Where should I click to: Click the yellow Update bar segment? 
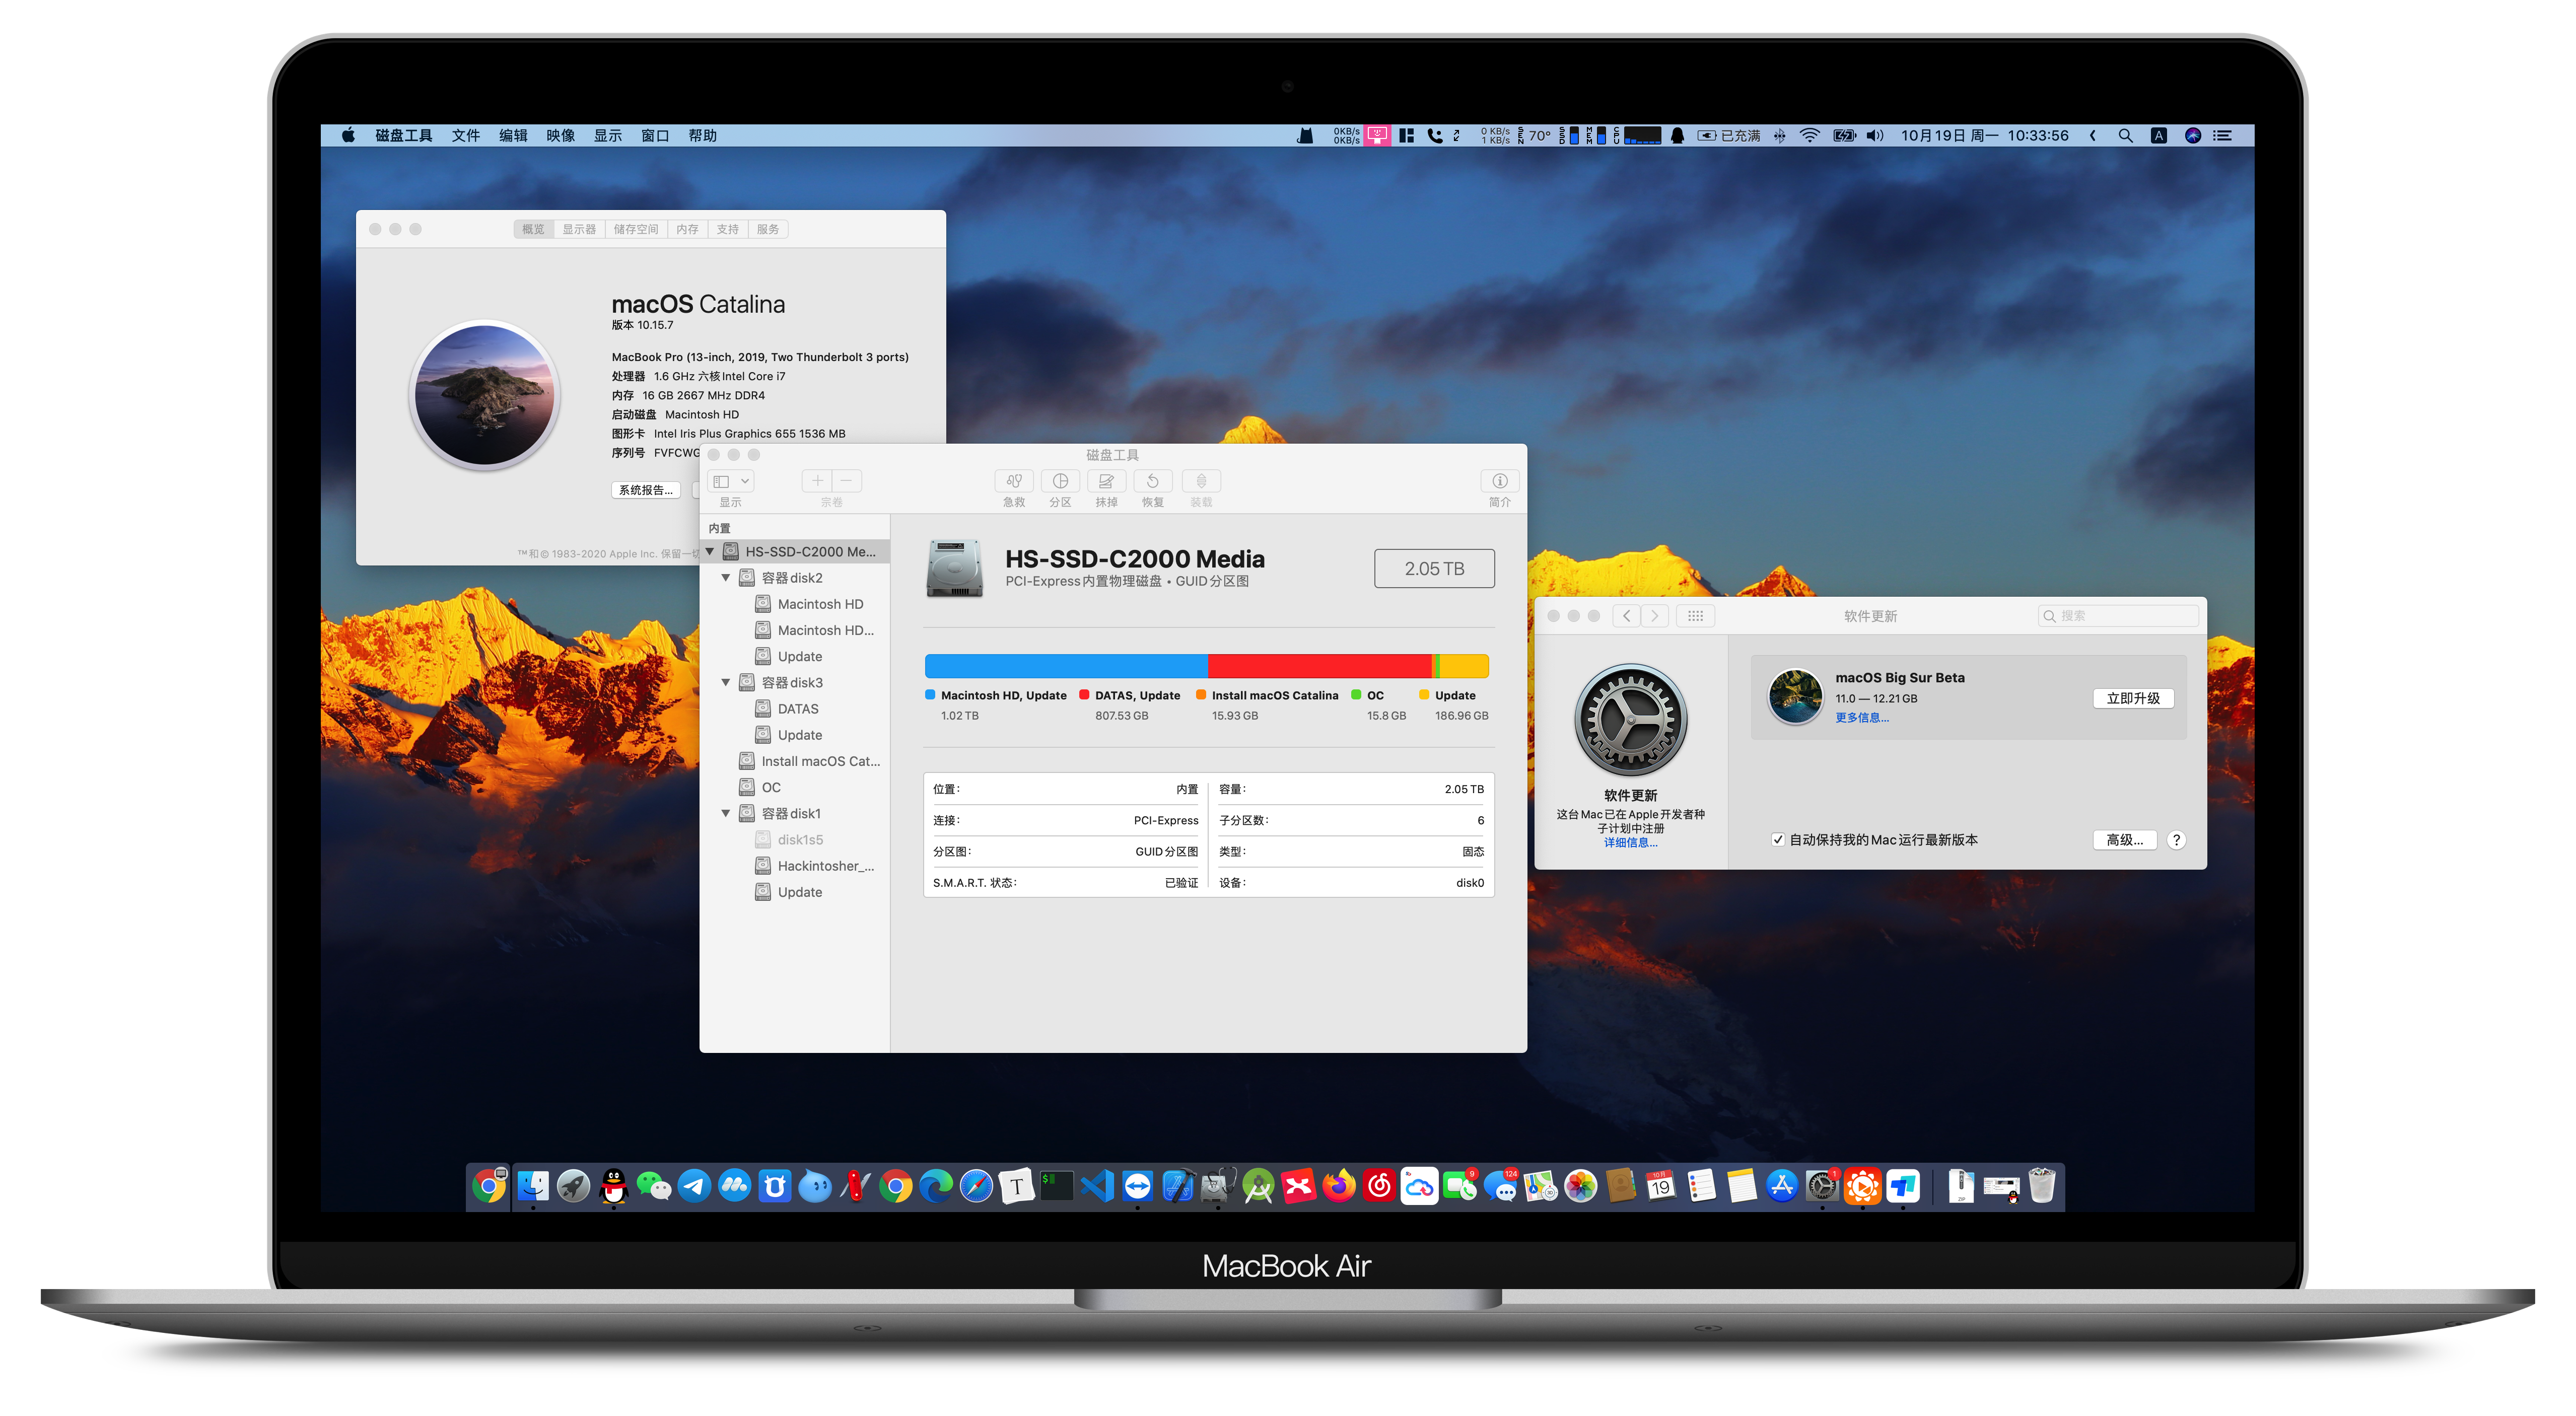(x=1464, y=666)
